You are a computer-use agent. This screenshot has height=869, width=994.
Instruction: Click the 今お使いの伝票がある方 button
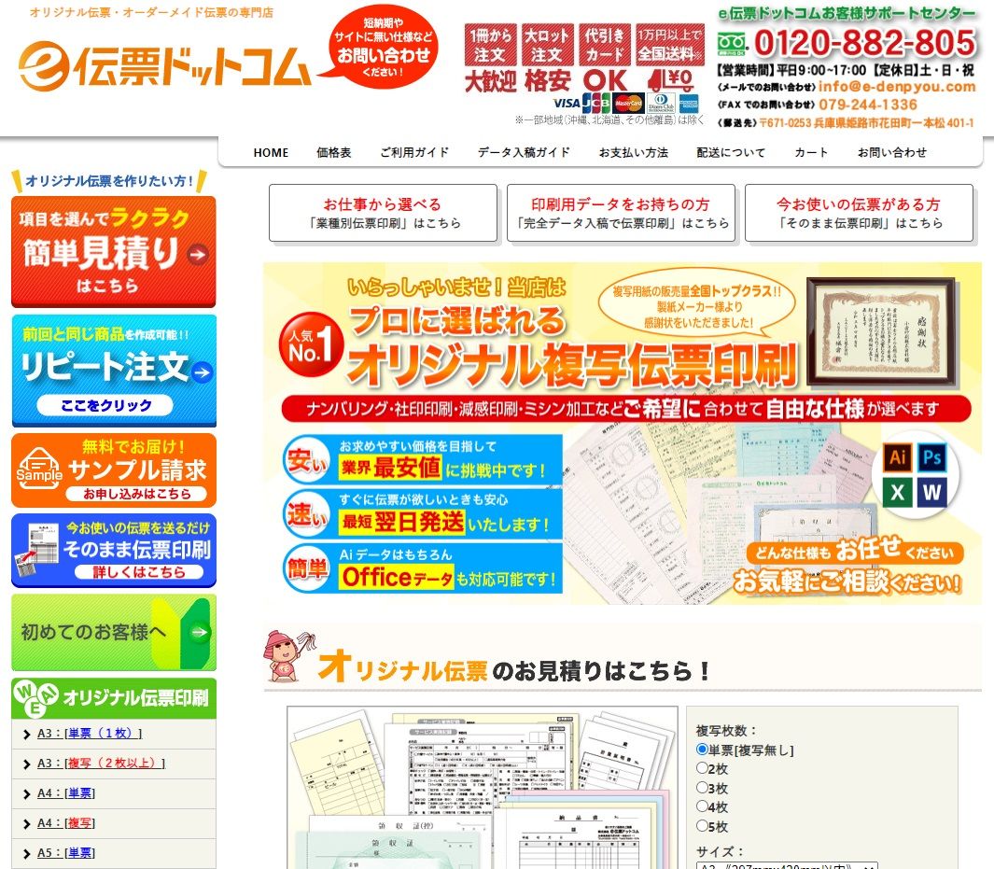(x=859, y=213)
